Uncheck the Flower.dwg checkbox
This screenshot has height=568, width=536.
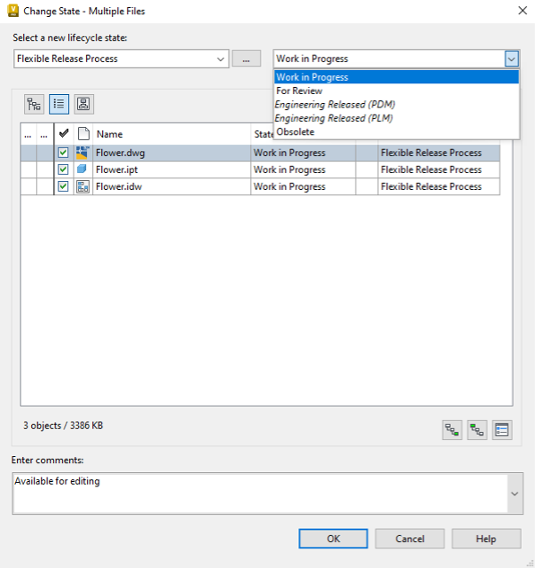coord(63,153)
